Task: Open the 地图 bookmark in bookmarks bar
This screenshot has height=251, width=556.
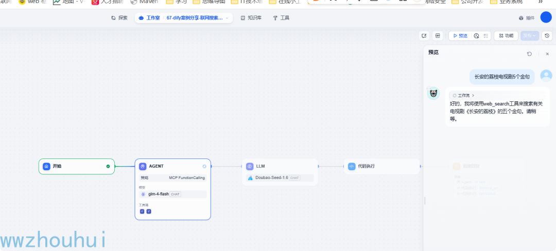Action: pyautogui.click(x=69, y=2)
